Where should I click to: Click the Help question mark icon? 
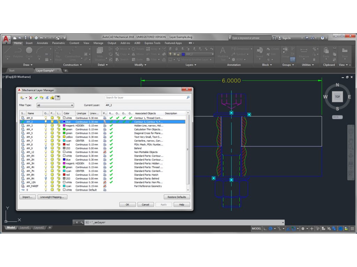[322, 38]
